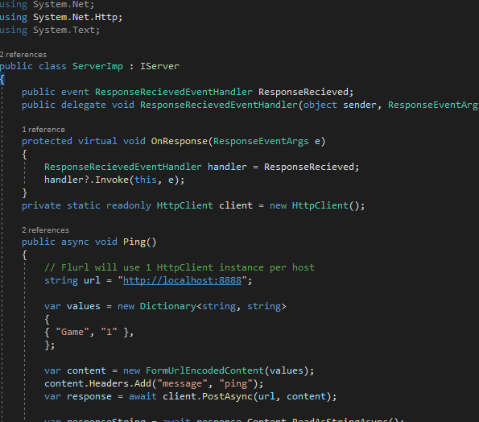This screenshot has height=422, width=479.
Task: Place cursor on handler?.Invoke call
Action: click(x=114, y=180)
